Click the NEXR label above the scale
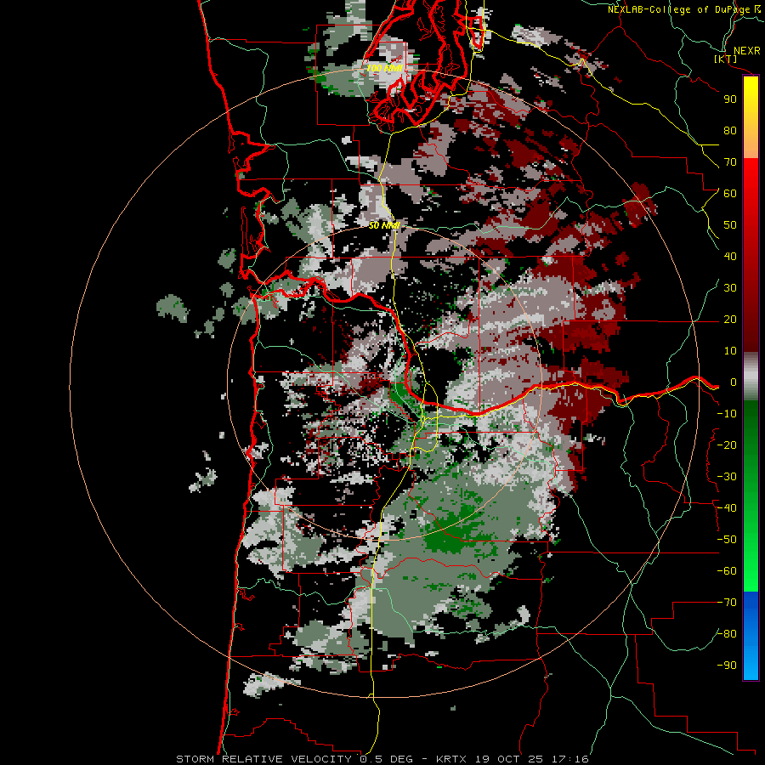Screen dimensions: 765x765 tap(747, 51)
